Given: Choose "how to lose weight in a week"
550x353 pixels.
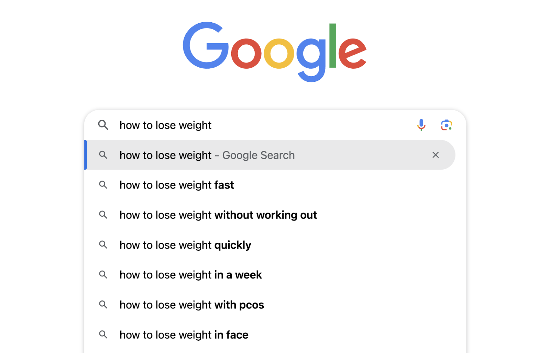Looking at the screenshot, I should 190,275.
